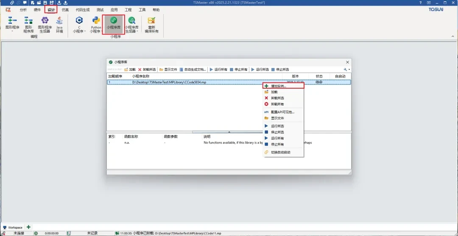Image resolution: width=458 pixels, height=236 pixels.
Task: Click the 加载 icon in library toolbar
Action: [130, 70]
